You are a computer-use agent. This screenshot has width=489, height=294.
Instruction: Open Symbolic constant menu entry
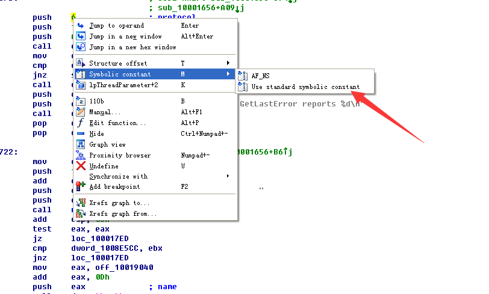coord(155,74)
